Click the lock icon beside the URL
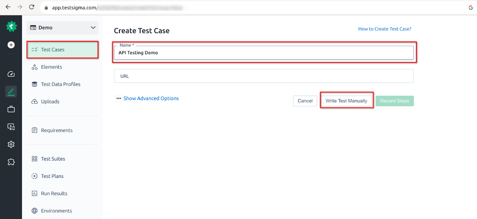 click(46, 8)
